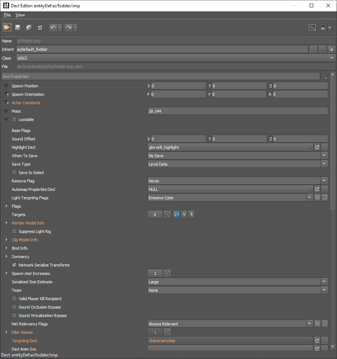
Task: Click the globe icon in Targets row
Action: [x=176, y=215]
